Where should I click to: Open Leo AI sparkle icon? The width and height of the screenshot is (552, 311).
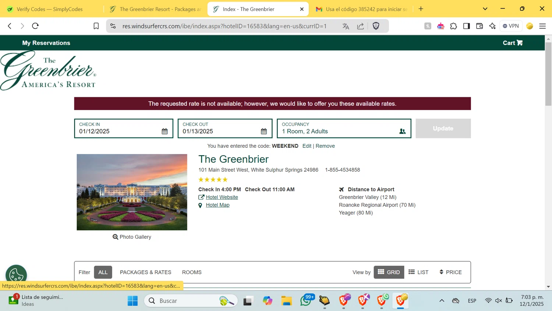[492, 26]
